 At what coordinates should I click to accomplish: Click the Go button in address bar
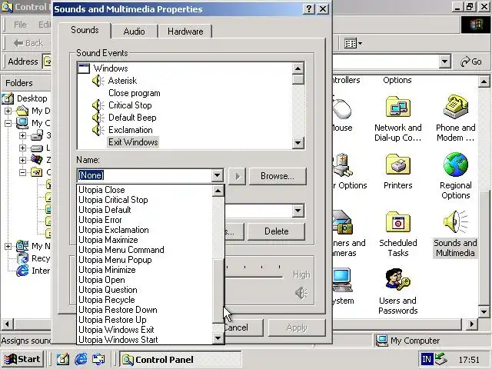tap(470, 61)
